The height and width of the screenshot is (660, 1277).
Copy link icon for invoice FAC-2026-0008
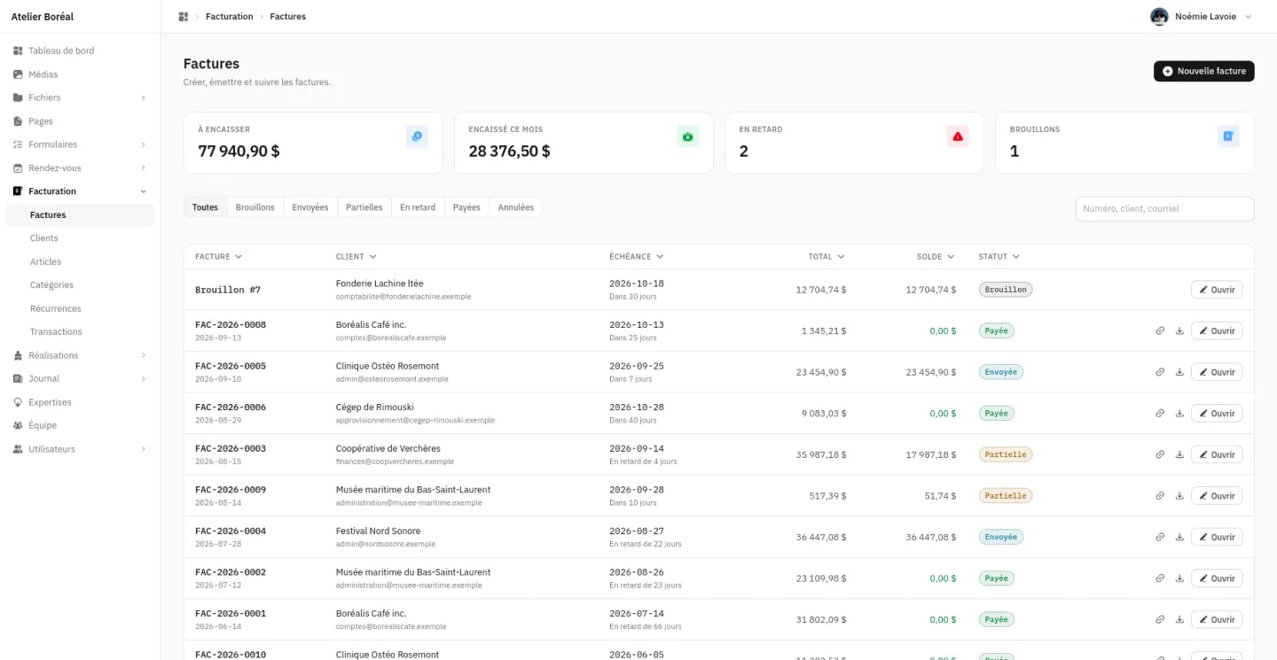[x=1160, y=330]
